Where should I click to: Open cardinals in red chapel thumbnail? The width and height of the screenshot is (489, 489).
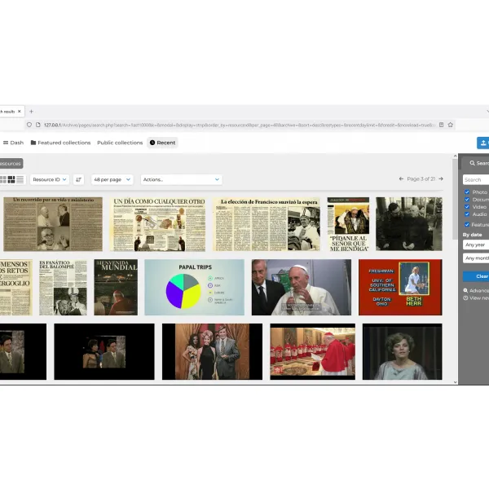pos(312,351)
